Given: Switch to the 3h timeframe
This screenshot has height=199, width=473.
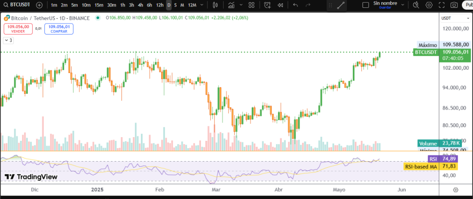Looking at the screenshot, I should pos(132,5).
